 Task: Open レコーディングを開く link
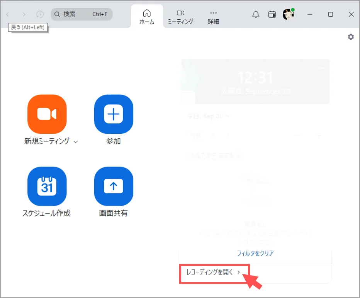click(x=214, y=272)
